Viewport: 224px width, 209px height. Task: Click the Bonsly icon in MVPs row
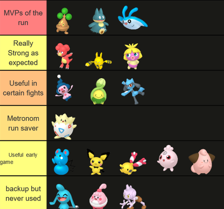[64, 21]
